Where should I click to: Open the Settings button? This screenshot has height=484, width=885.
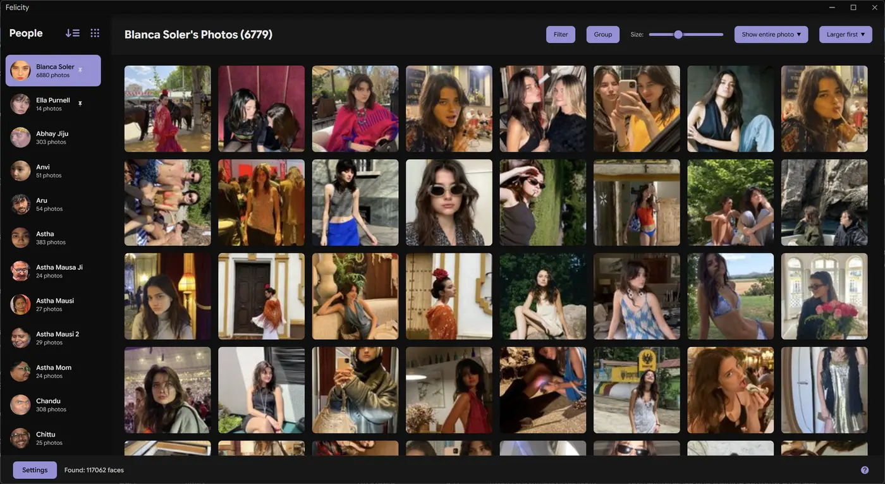point(35,470)
